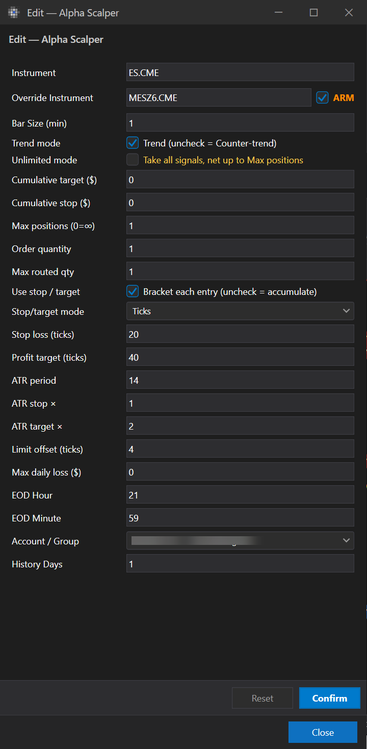Minimize the Edit Alpha Scalper window

tap(279, 12)
